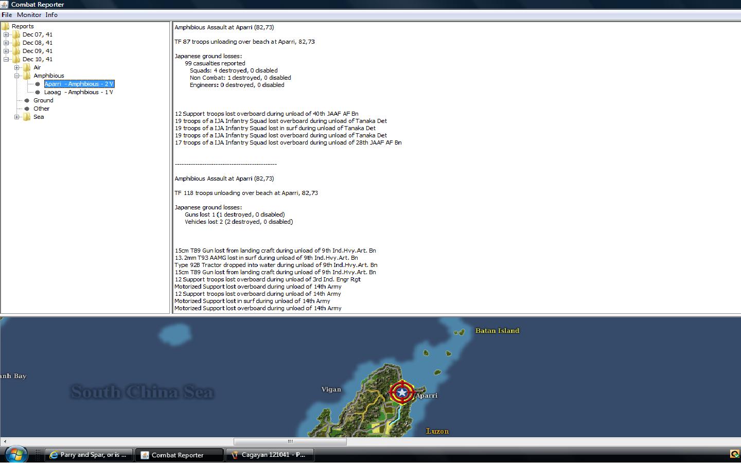The width and height of the screenshot is (741, 463).
Task: Click the Dec 09, 41 folder icon
Action: coord(16,51)
